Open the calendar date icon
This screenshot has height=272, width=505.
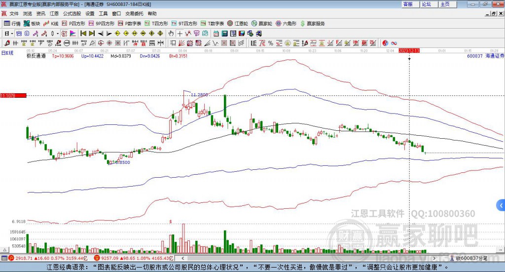click(216, 34)
